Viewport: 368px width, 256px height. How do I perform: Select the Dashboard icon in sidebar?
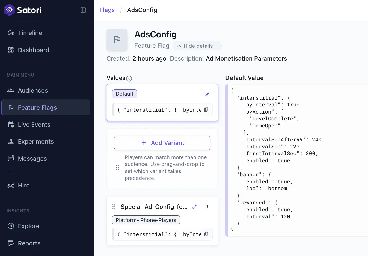(x=11, y=50)
